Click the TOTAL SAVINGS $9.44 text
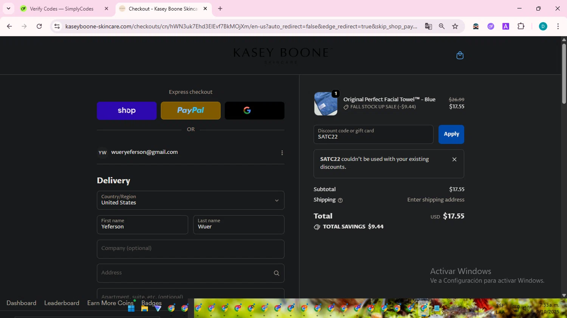Screen dimensions: 567x318 click(353, 227)
